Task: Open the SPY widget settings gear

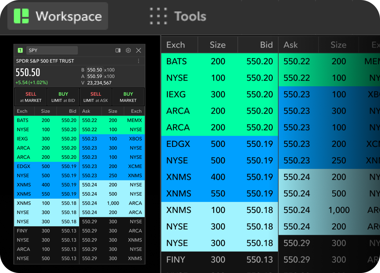Action: coord(128,50)
